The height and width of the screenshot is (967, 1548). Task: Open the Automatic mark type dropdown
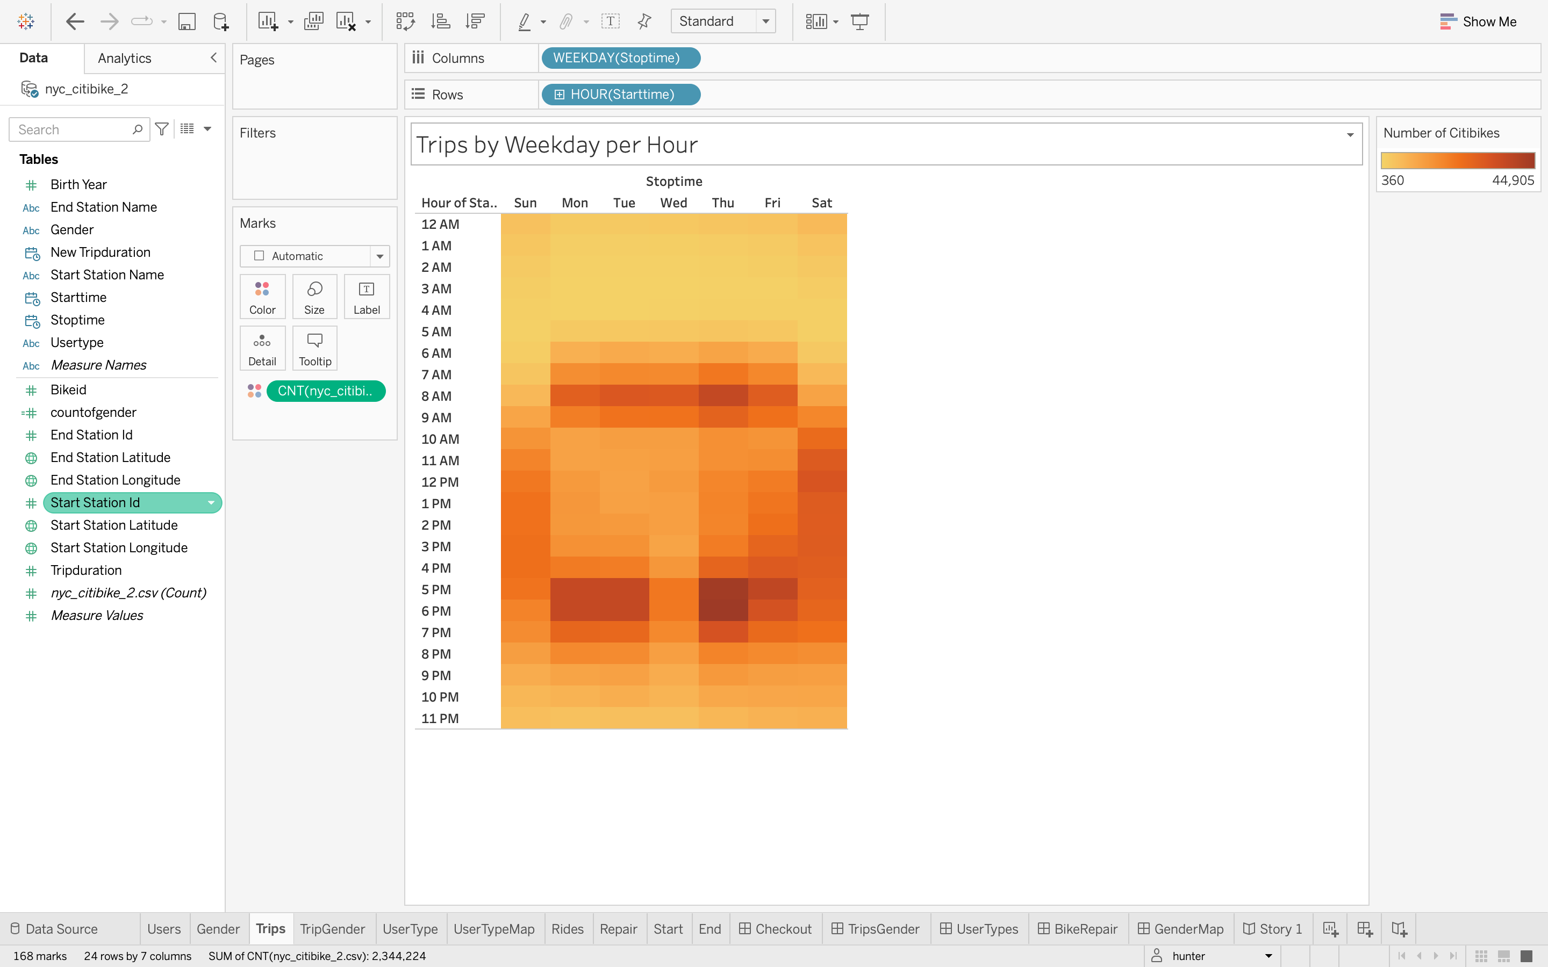(x=379, y=256)
